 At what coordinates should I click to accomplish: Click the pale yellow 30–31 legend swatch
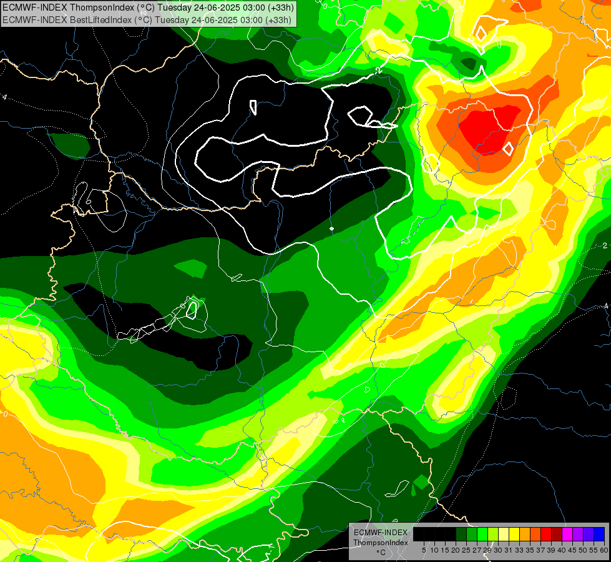[x=504, y=534]
